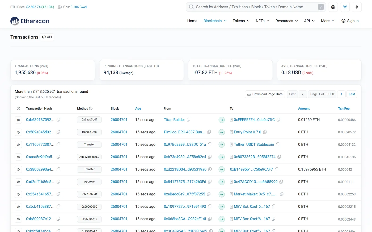The height and width of the screenshot is (232, 372).
Task: Click the ETH price $2,502.74
Action: tap(33, 7)
